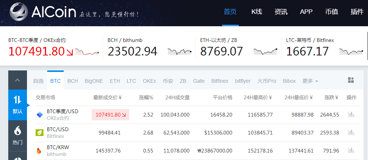Click the AICoin logo
Screen dimensions: 368x160
[x=43, y=12]
